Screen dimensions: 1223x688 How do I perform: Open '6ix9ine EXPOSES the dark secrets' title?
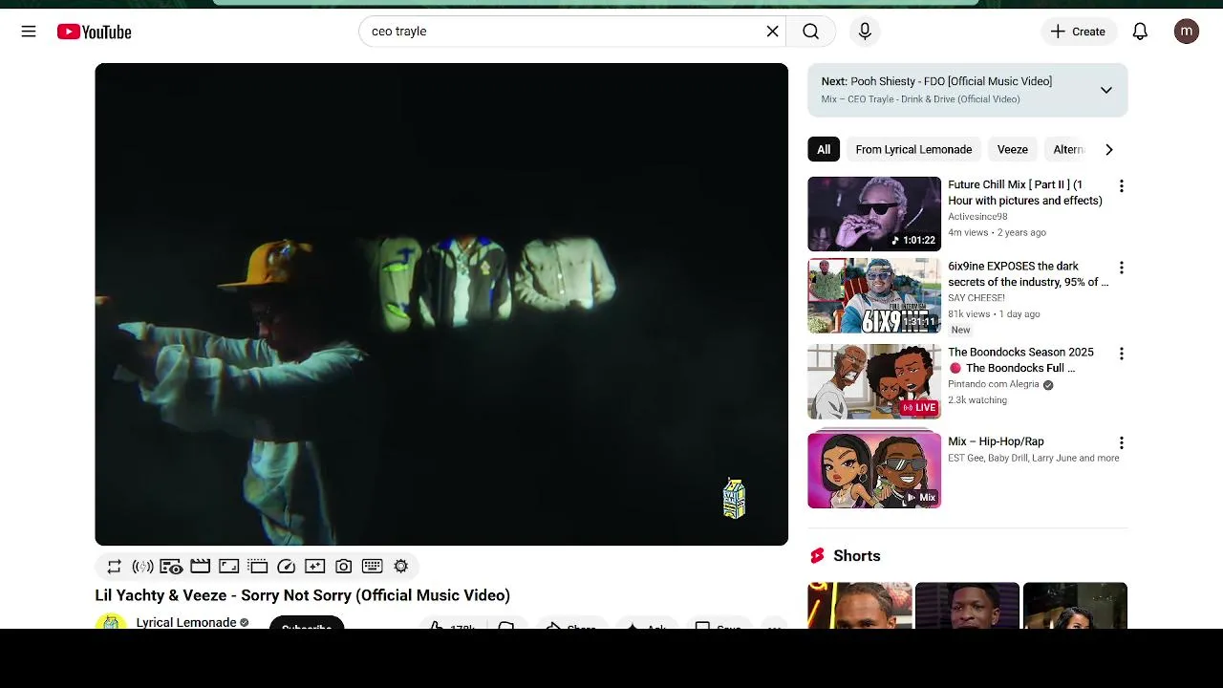(x=1028, y=274)
